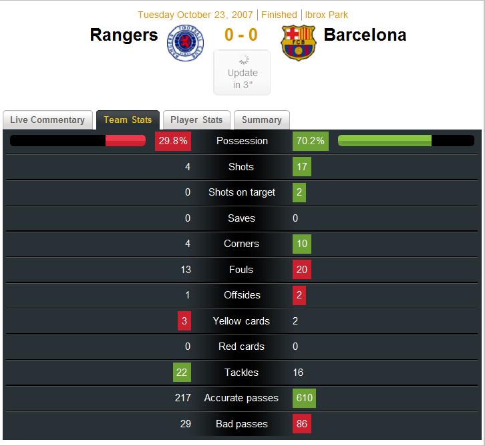Click Rangers' 29.8% possession badge
This screenshot has height=446, width=485.
(173, 142)
